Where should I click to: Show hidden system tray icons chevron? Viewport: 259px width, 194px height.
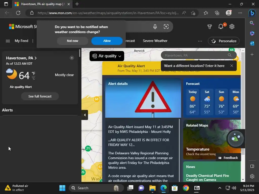tap(220, 188)
